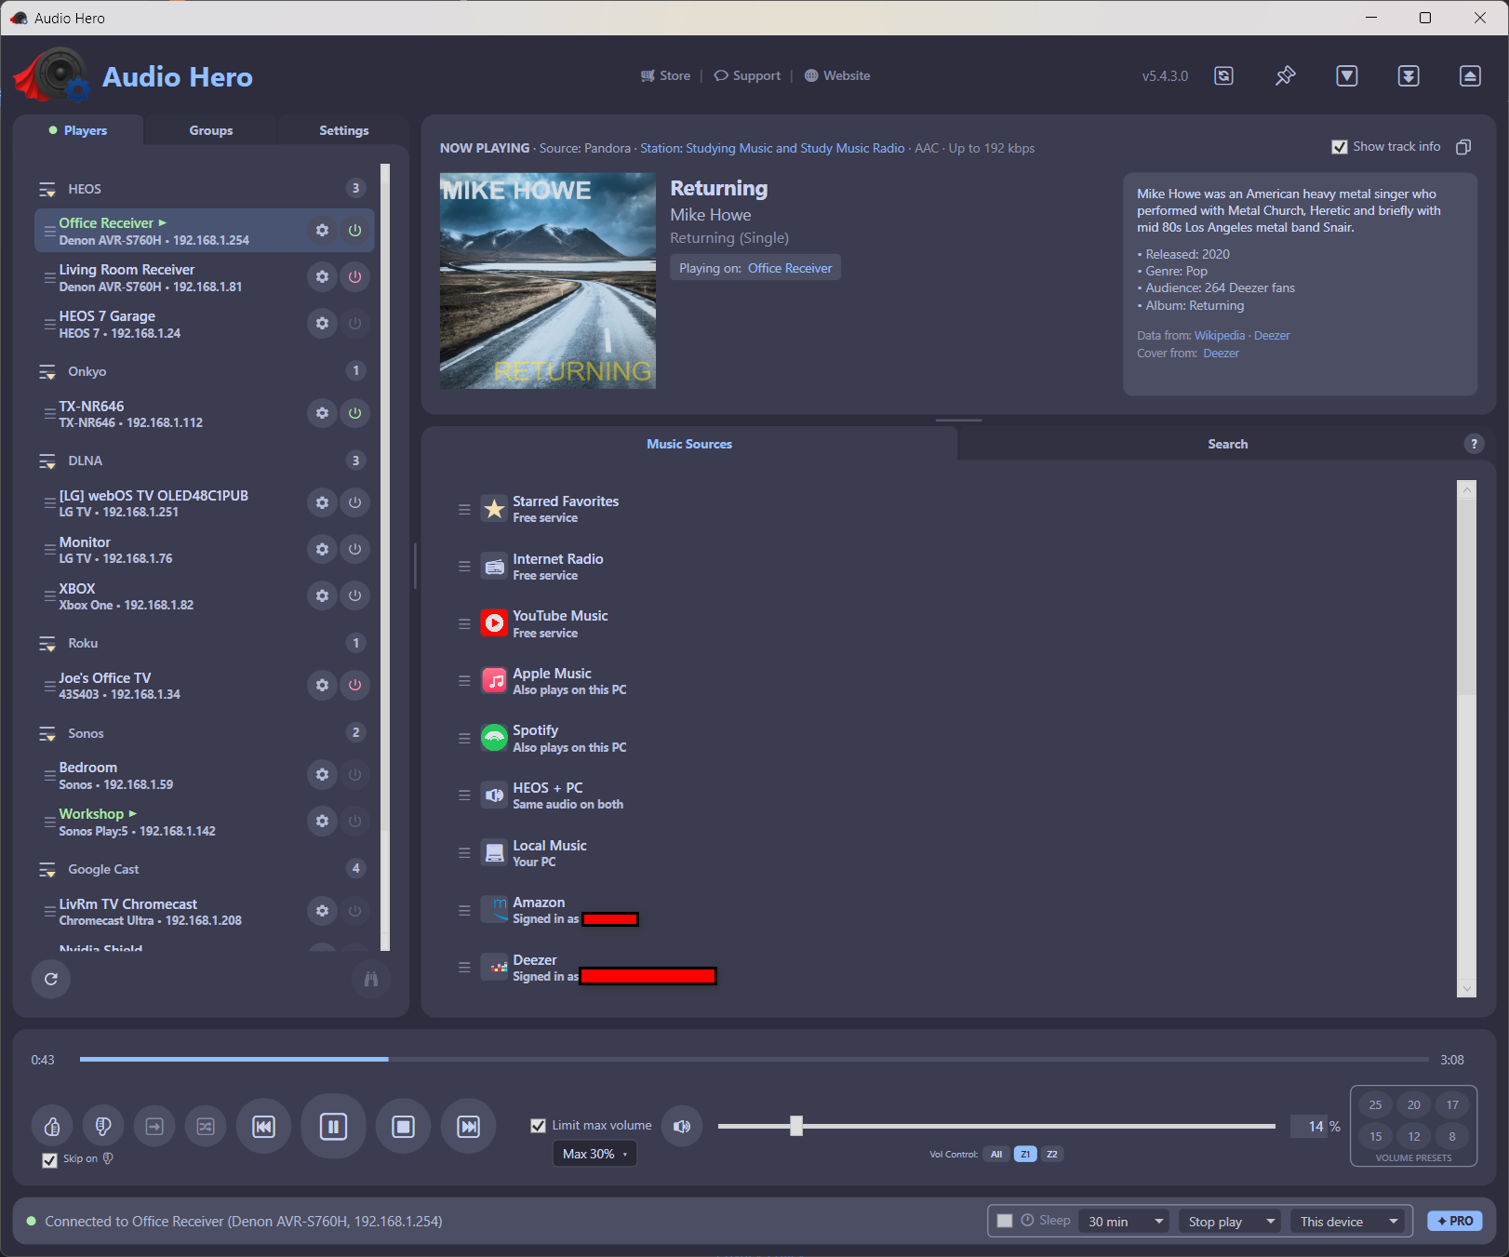Open the help question mark icon

click(1474, 444)
